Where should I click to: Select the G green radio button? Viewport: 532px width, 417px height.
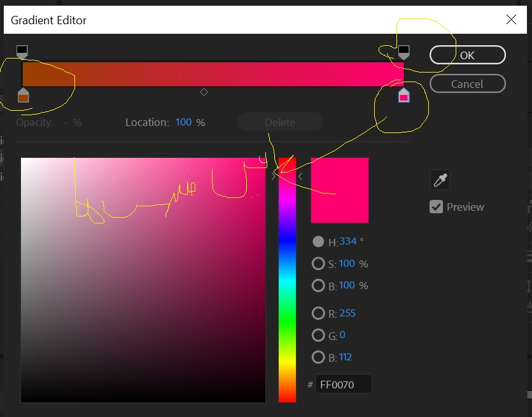[x=318, y=335]
